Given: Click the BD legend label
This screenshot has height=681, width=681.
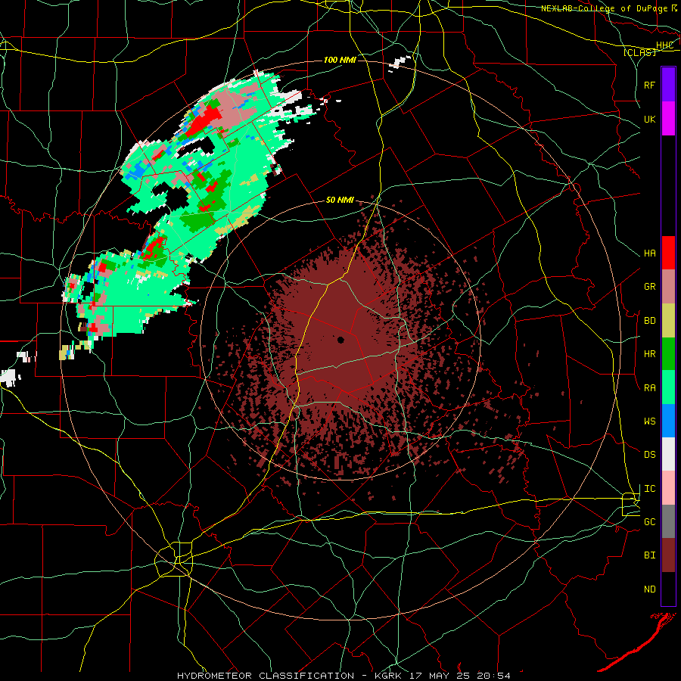Looking at the screenshot, I should (x=650, y=321).
